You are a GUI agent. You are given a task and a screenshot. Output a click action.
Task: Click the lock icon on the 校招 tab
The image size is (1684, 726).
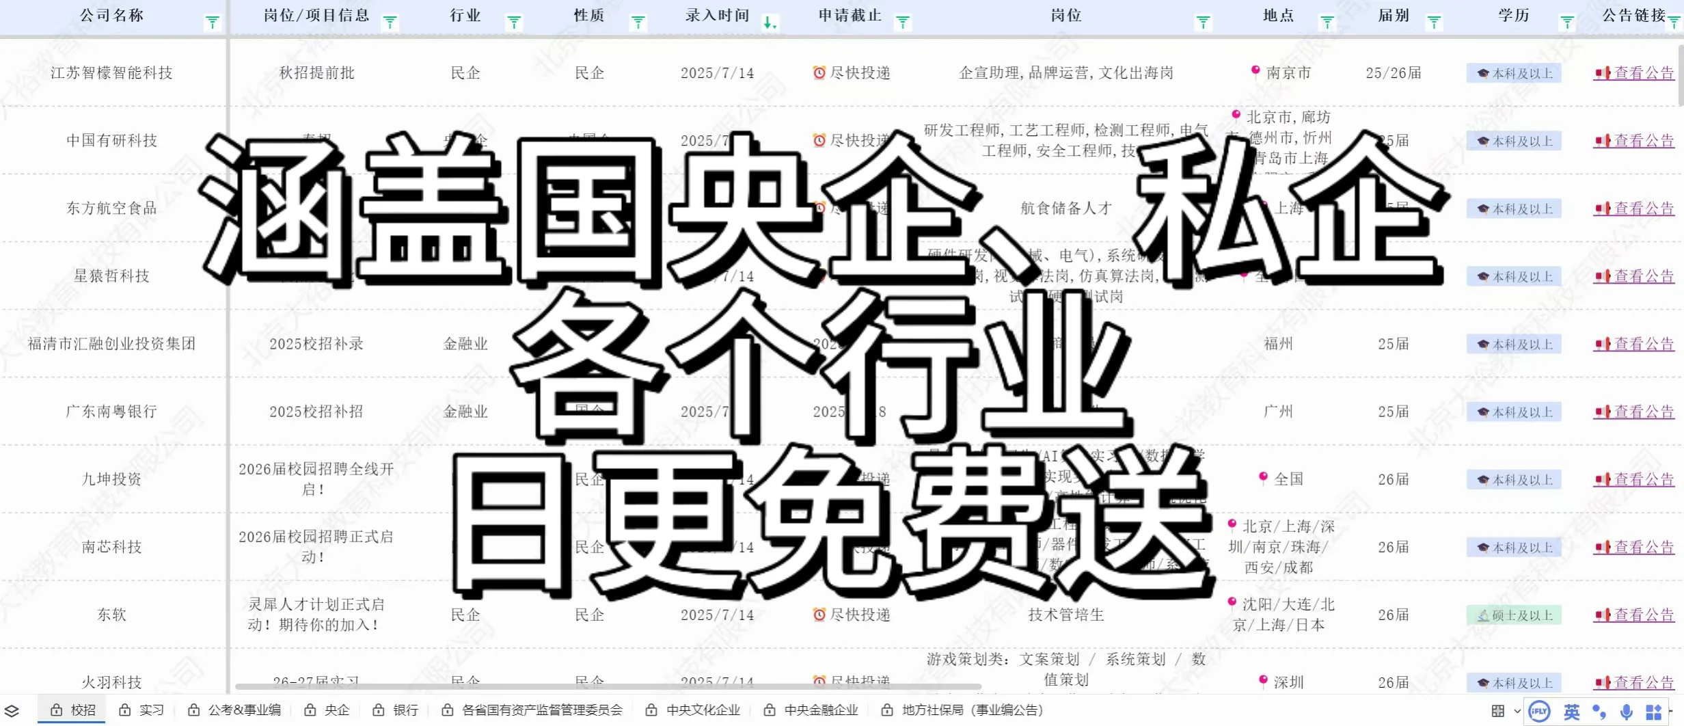57,710
